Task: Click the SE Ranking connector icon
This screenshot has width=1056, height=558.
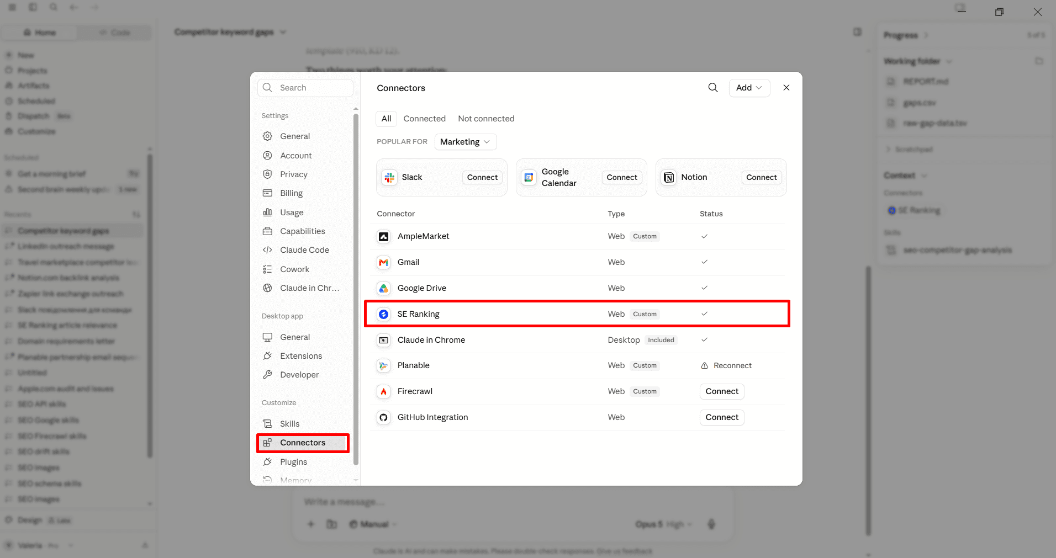Action: click(x=383, y=314)
